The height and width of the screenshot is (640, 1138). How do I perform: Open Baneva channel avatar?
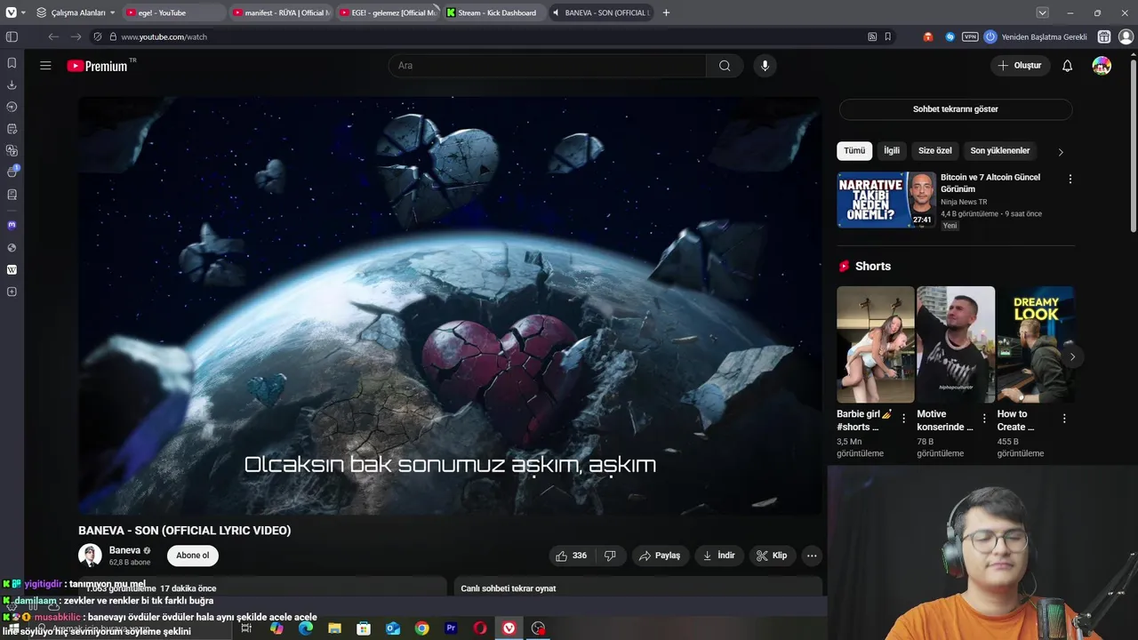(x=90, y=556)
